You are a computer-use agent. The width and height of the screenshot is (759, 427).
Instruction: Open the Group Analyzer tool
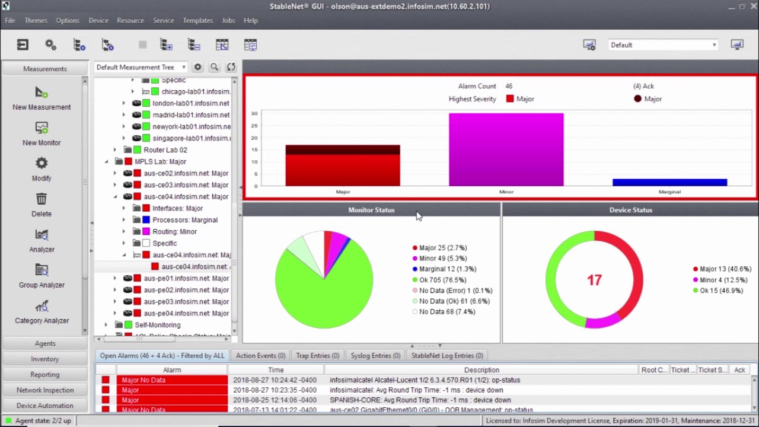[42, 270]
